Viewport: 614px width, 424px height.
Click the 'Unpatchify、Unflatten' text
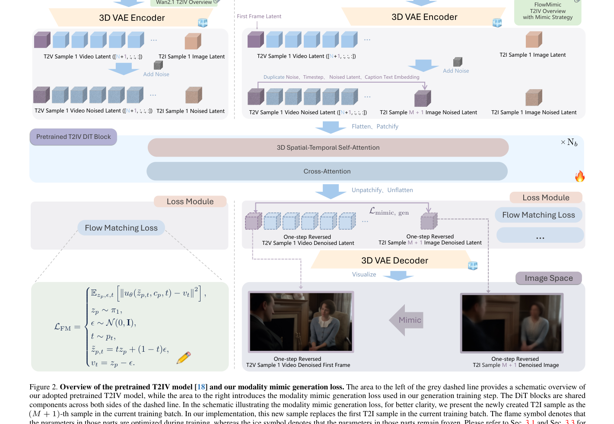382,190
